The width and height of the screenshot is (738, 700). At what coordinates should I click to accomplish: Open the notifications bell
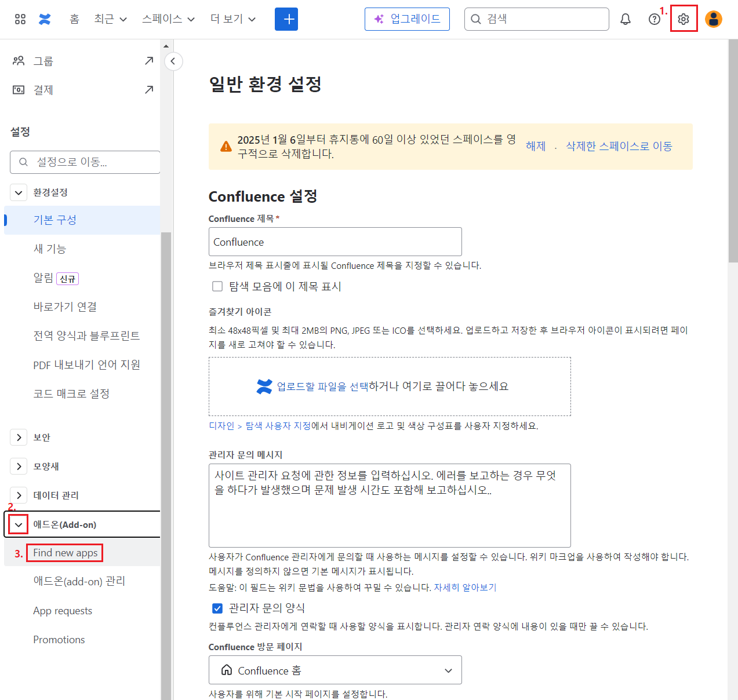pos(626,19)
